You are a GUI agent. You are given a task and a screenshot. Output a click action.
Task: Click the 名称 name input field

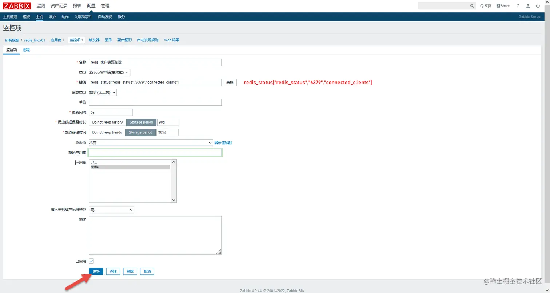point(155,62)
